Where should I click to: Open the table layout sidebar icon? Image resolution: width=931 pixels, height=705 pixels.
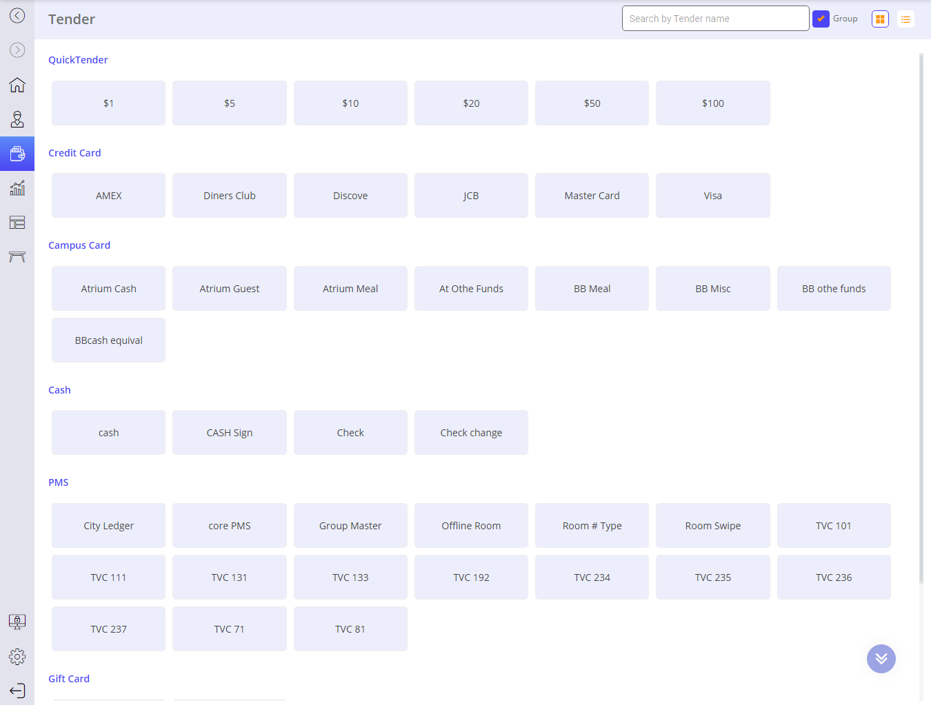pyautogui.click(x=17, y=223)
